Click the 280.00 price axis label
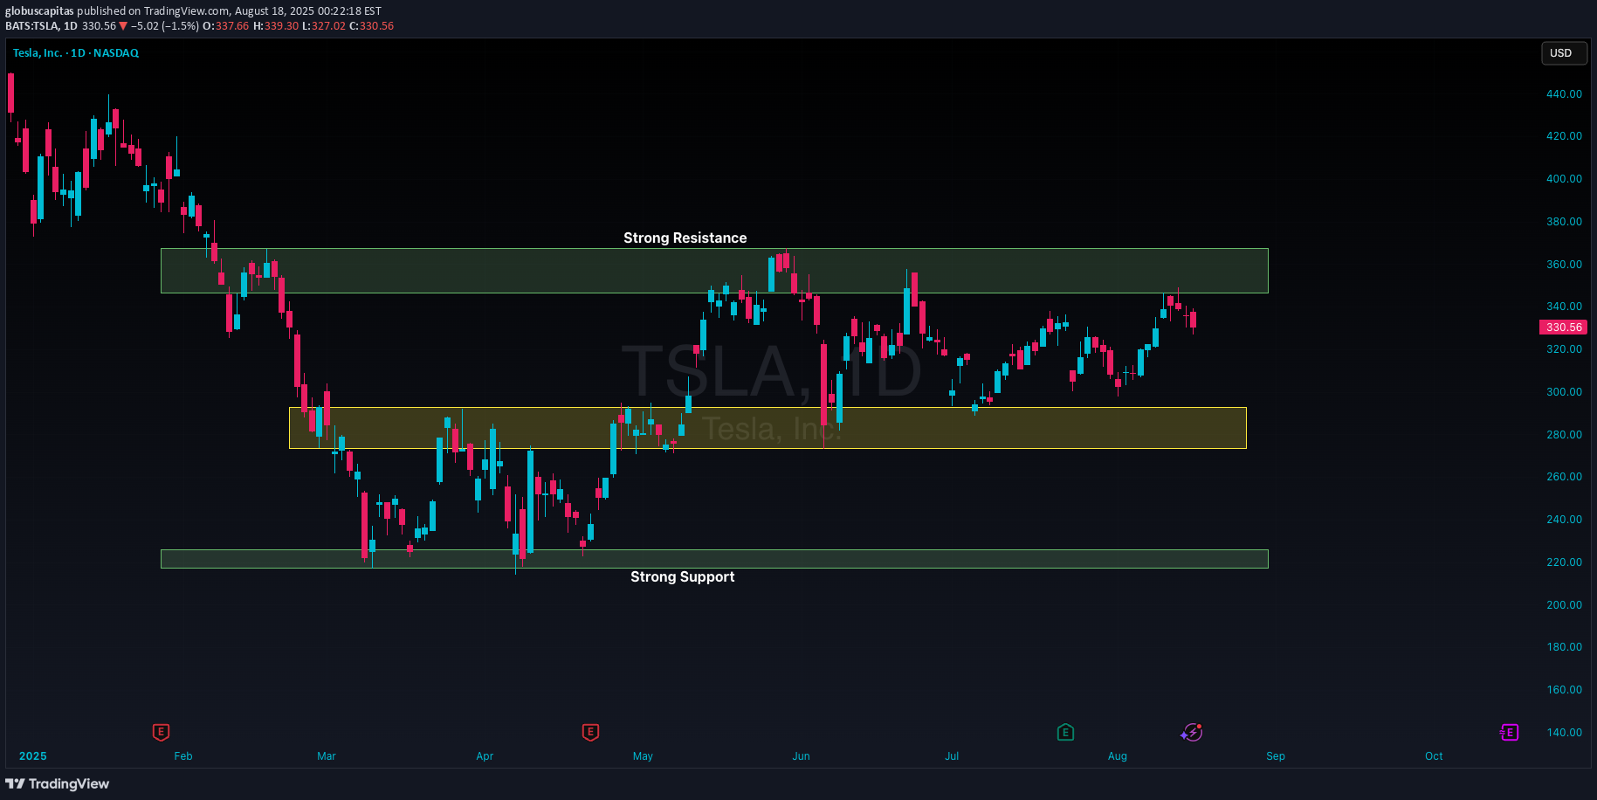The width and height of the screenshot is (1597, 800). pyautogui.click(x=1564, y=434)
